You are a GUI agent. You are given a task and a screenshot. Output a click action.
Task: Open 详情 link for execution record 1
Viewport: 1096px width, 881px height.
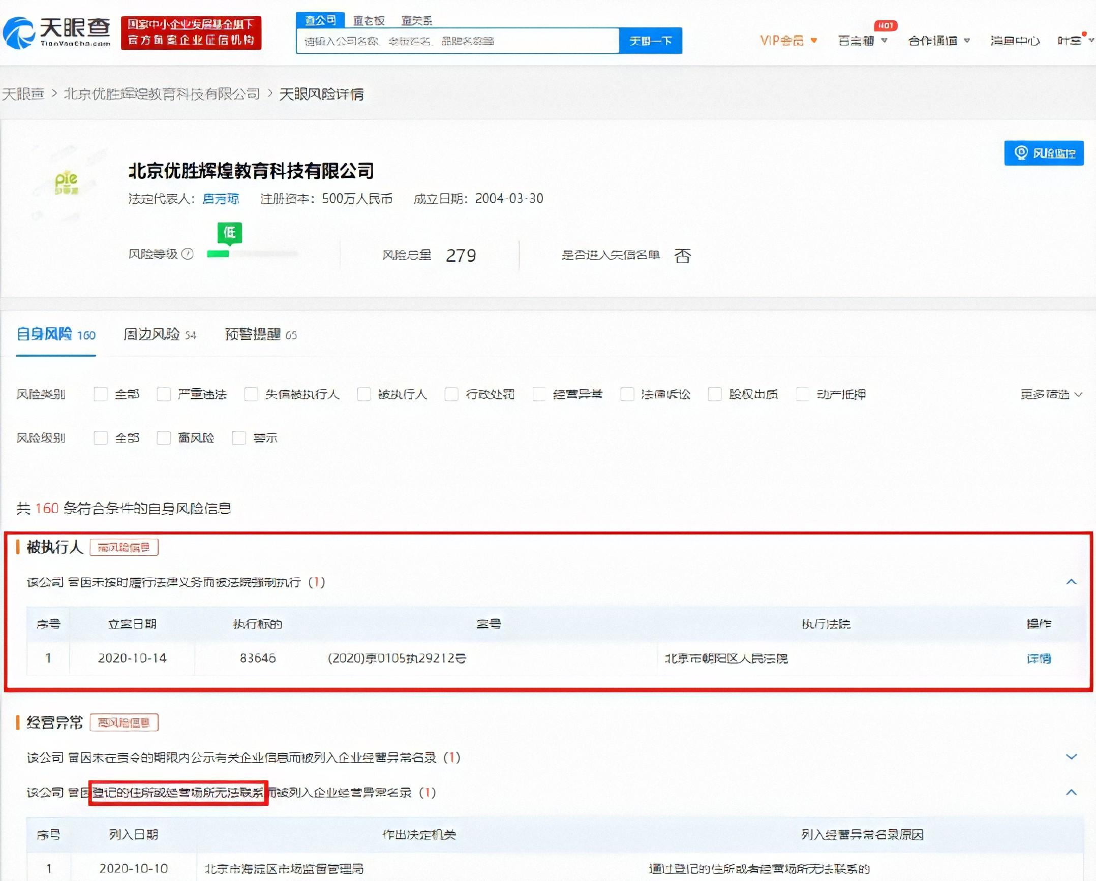(x=1038, y=658)
